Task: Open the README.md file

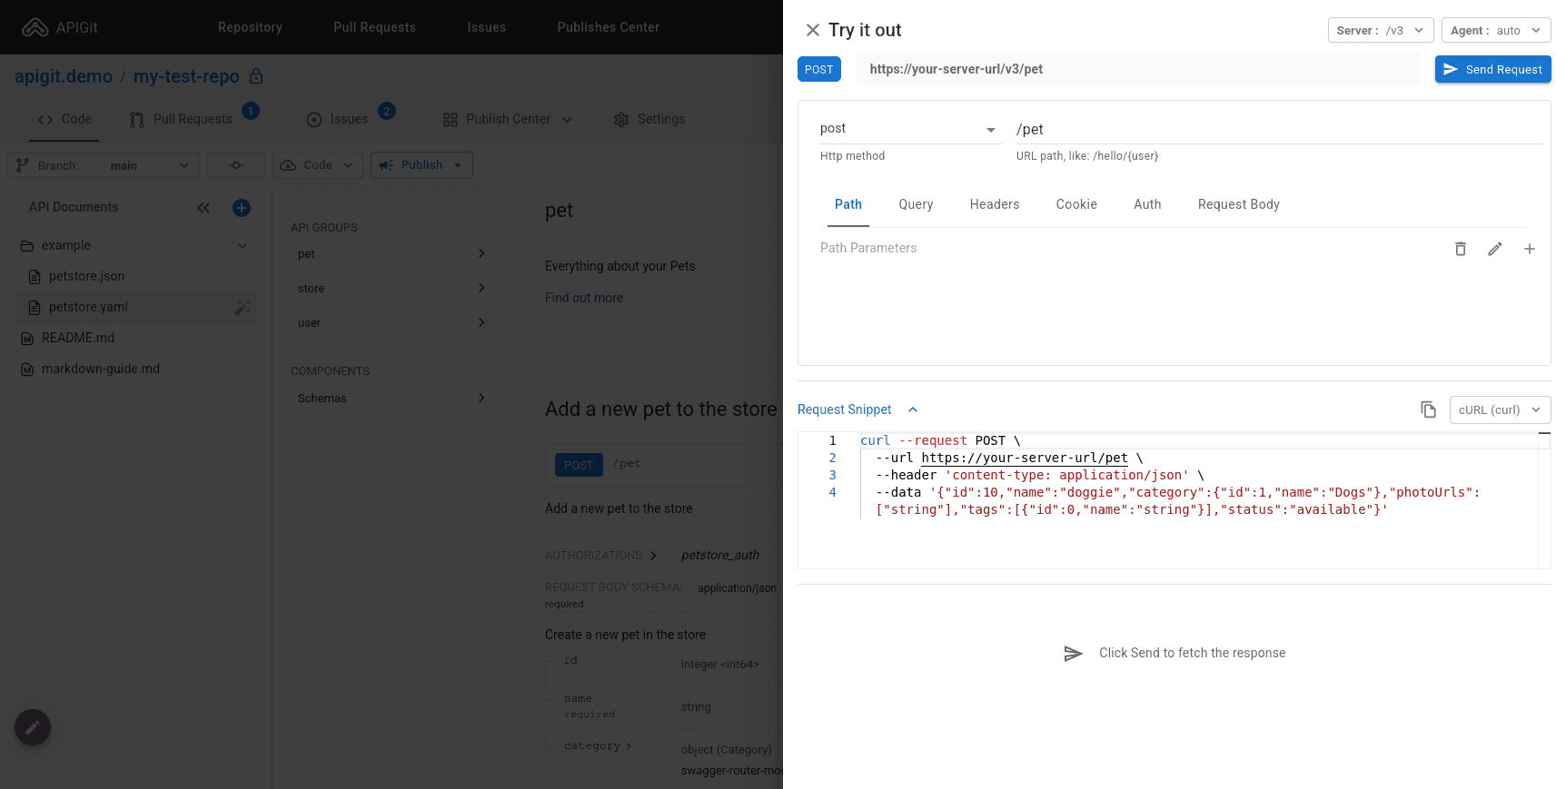Action: click(x=77, y=338)
